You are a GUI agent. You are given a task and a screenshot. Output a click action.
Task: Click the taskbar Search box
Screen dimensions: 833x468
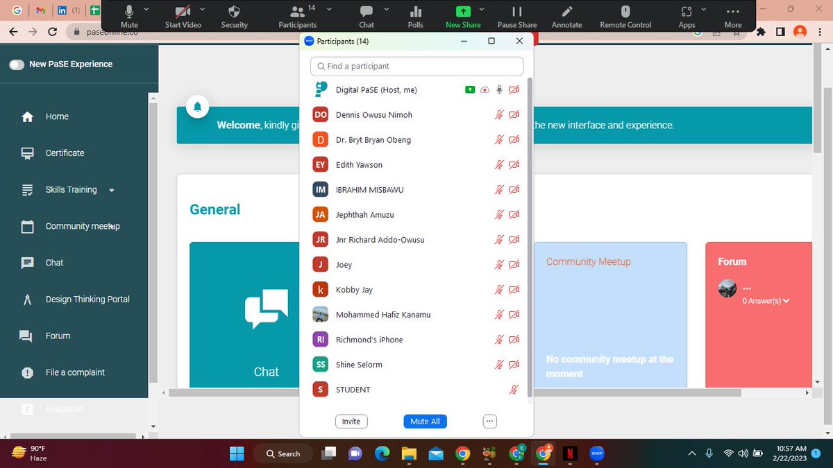coord(283,453)
